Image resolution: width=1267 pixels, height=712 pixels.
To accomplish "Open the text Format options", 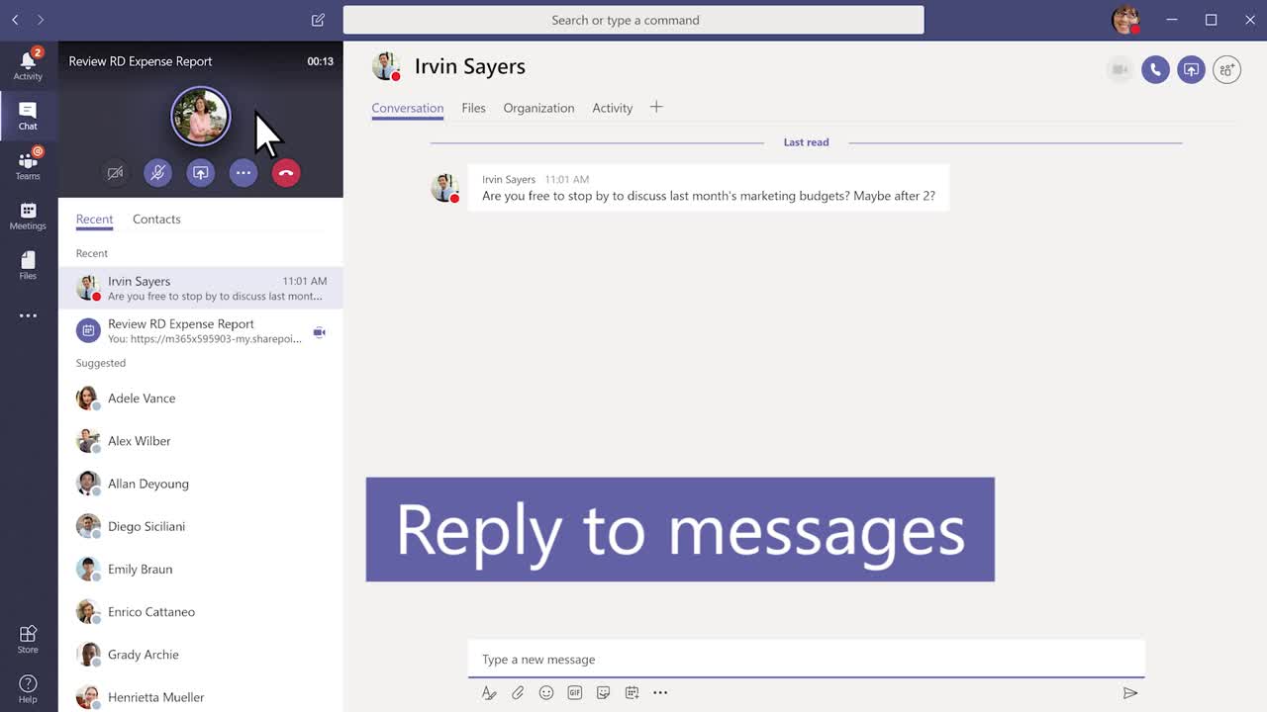I will point(489,693).
